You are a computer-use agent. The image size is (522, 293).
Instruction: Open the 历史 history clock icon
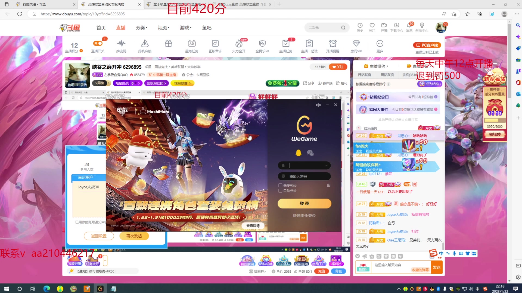pyautogui.click(x=360, y=25)
